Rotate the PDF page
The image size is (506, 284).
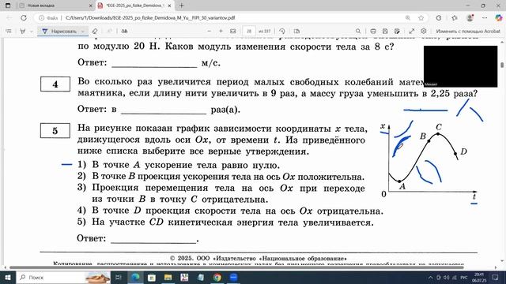[x=282, y=32]
